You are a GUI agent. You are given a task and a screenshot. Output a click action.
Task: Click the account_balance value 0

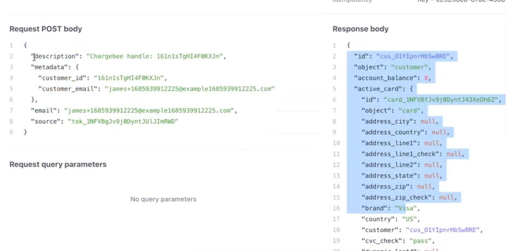pyautogui.click(x=426, y=78)
